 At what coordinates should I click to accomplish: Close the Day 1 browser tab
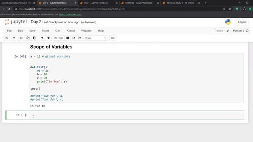pos(117,3)
